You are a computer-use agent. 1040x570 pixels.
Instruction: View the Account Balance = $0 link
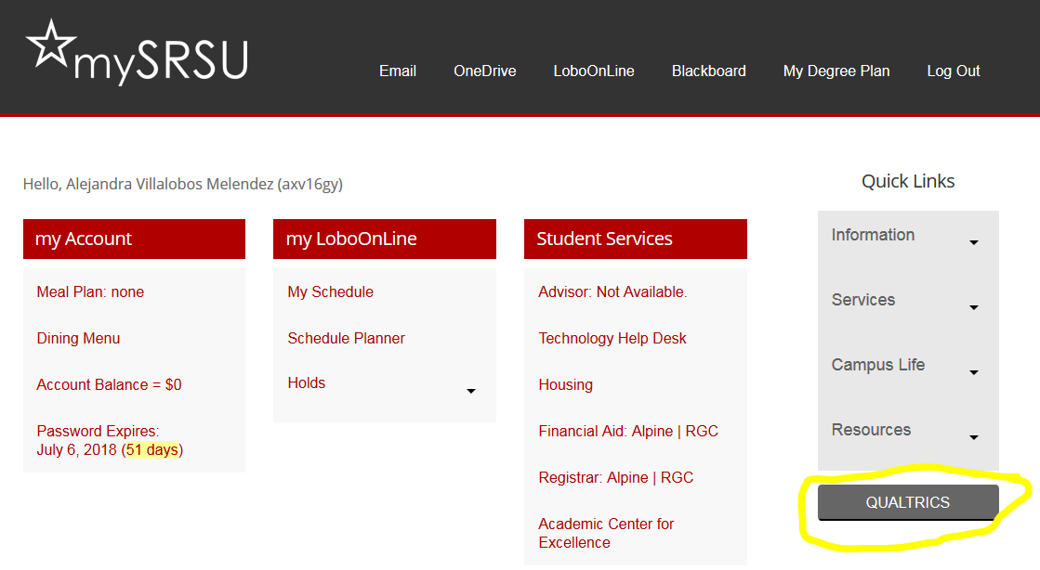click(x=109, y=384)
